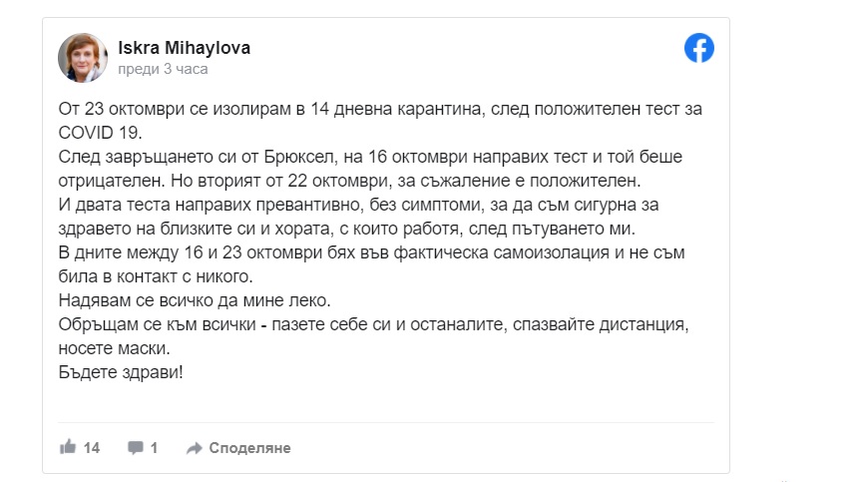Click the thumbs-up like icon
Image resolution: width=853 pixels, height=482 pixels.
tap(68, 447)
